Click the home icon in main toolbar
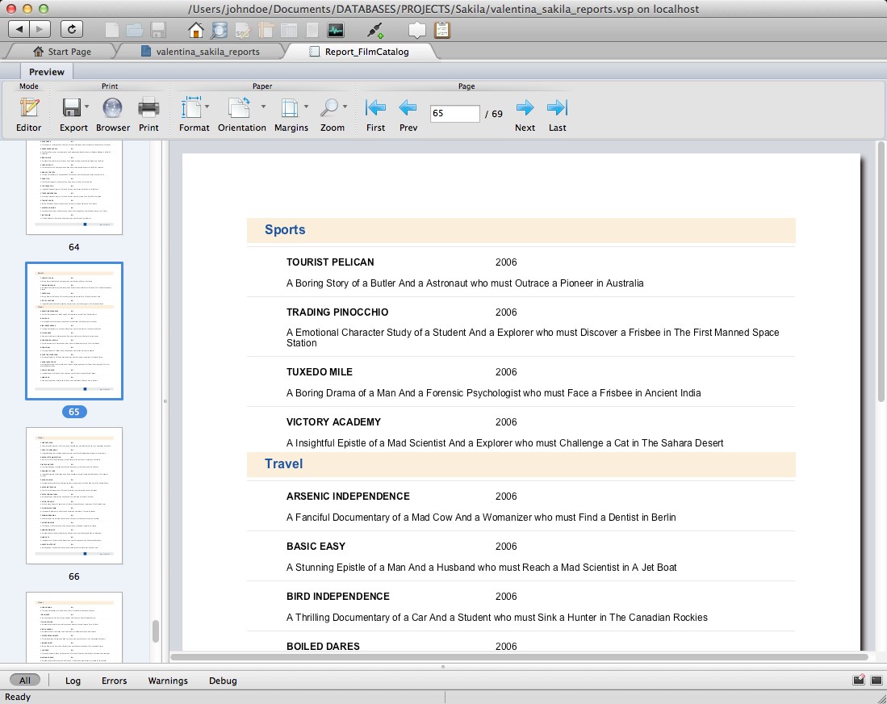Screen dimensions: 887x704 tap(195, 31)
